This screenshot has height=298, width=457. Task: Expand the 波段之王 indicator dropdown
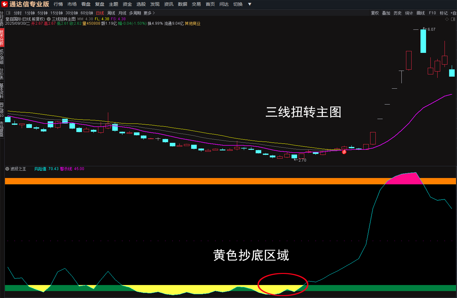click(x=7, y=169)
